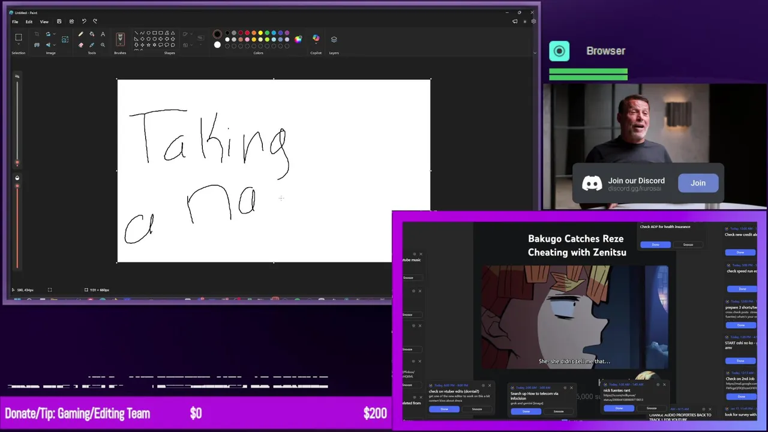Pick the right arrow shape

pyautogui.click(x=161, y=39)
